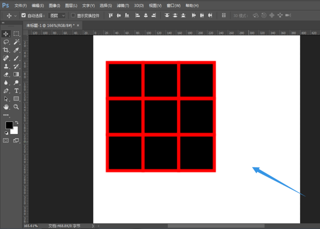Collapse the toolbox double-arrow
This screenshot has width=320, height=229.
point(3,23)
